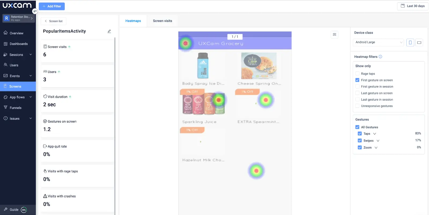This screenshot has width=429, height=215.
Task: Click the UXCam logo
Action: click(x=17, y=5)
